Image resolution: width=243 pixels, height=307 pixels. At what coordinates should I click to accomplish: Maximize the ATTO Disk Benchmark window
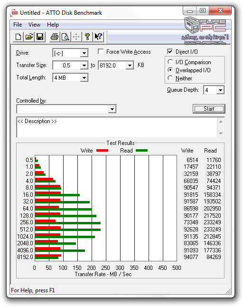click(x=203, y=10)
